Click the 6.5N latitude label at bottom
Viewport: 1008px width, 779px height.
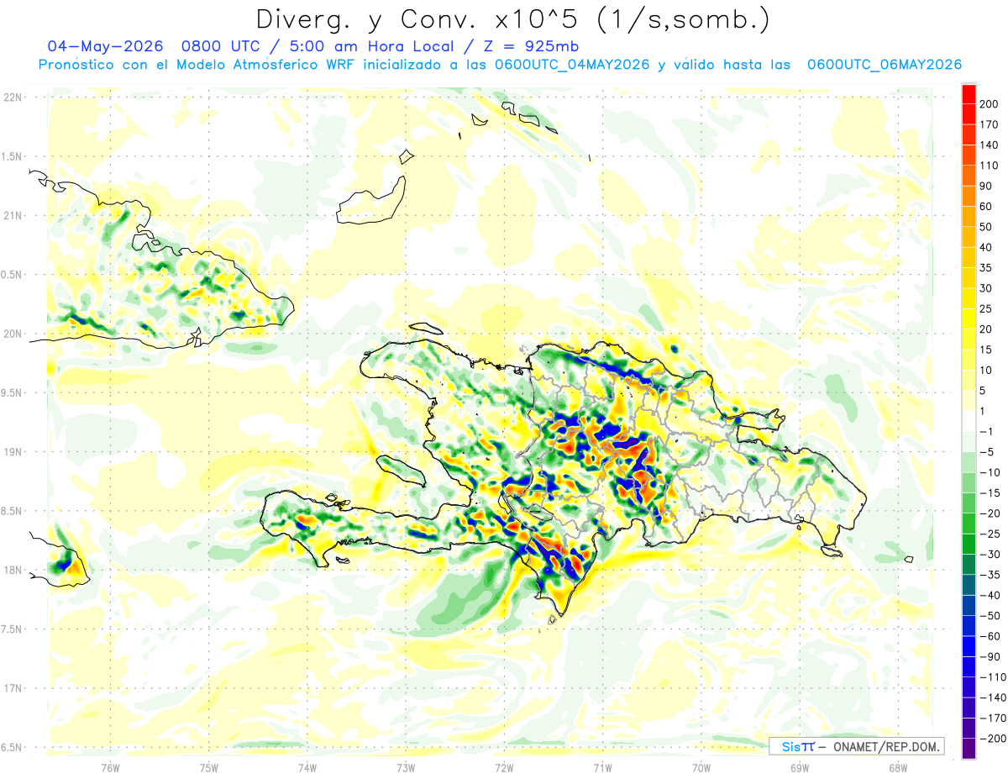coord(13,747)
